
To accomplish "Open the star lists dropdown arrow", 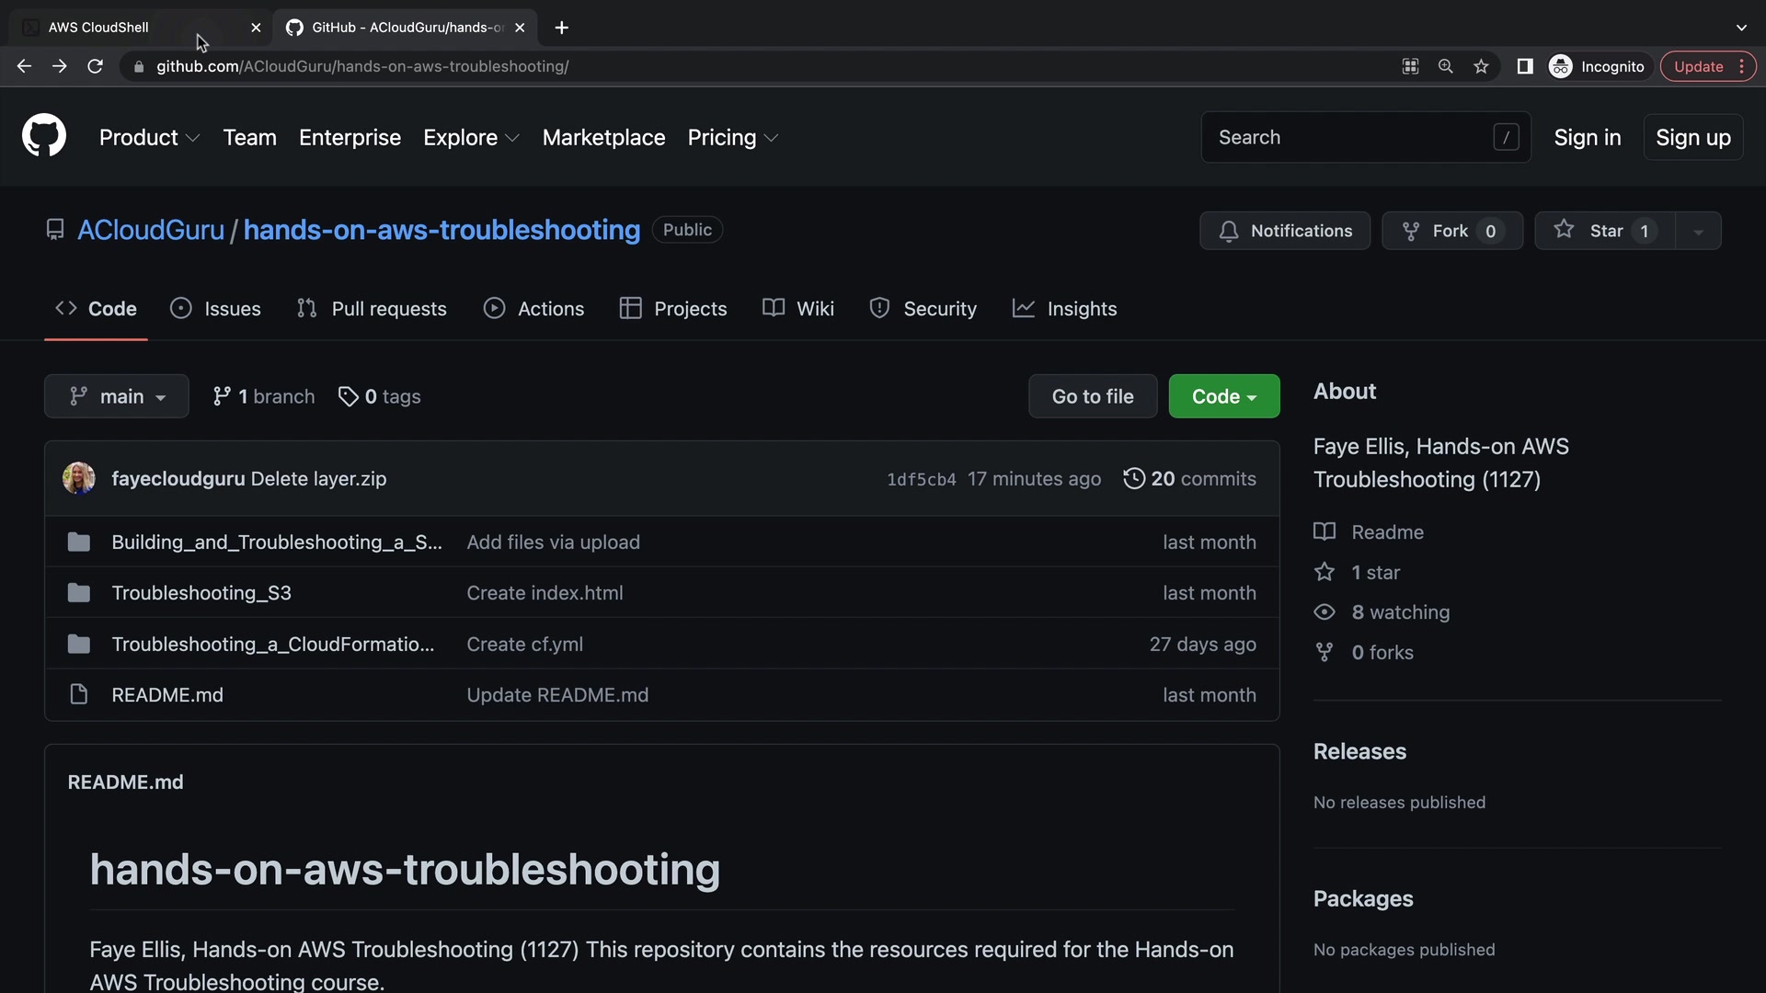I will pyautogui.click(x=1698, y=231).
